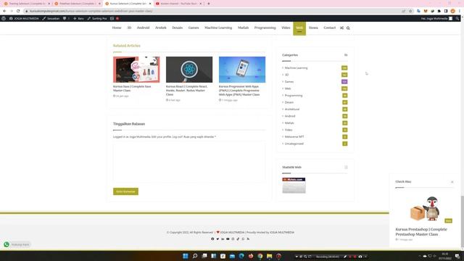Open the site search magnifier in nav menu
The width and height of the screenshot is (464, 261).
(x=348, y=28)
